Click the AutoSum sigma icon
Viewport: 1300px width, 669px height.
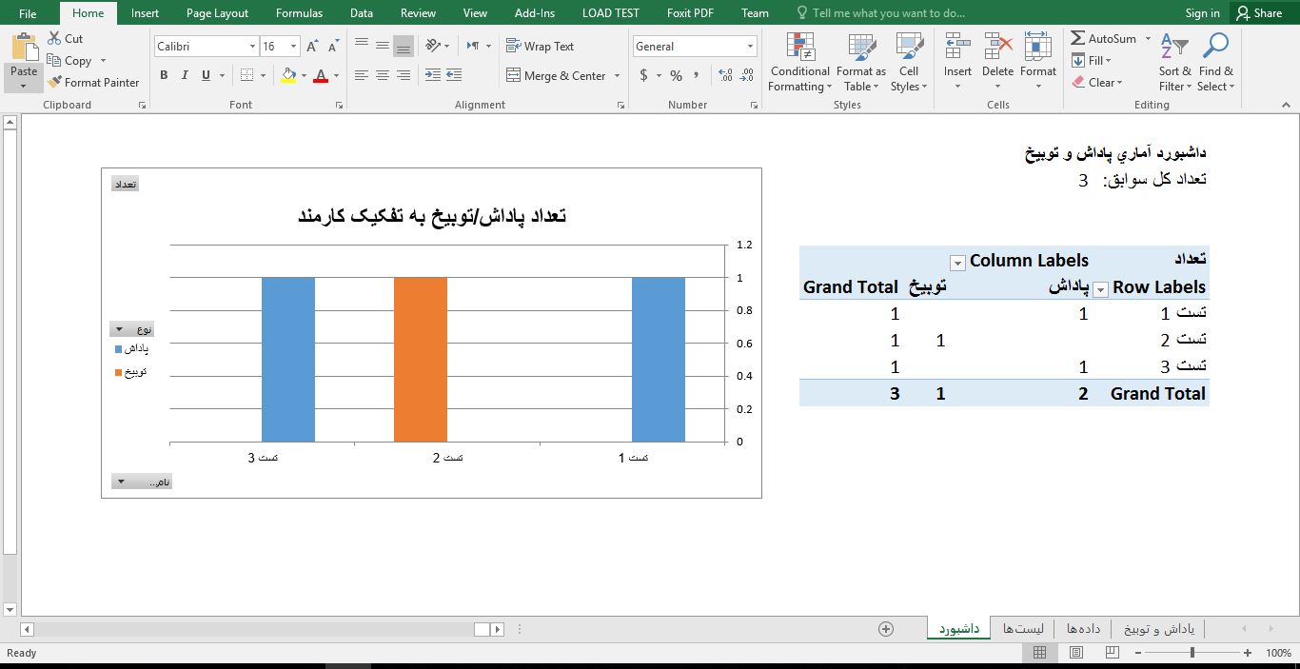[1078, 39]
